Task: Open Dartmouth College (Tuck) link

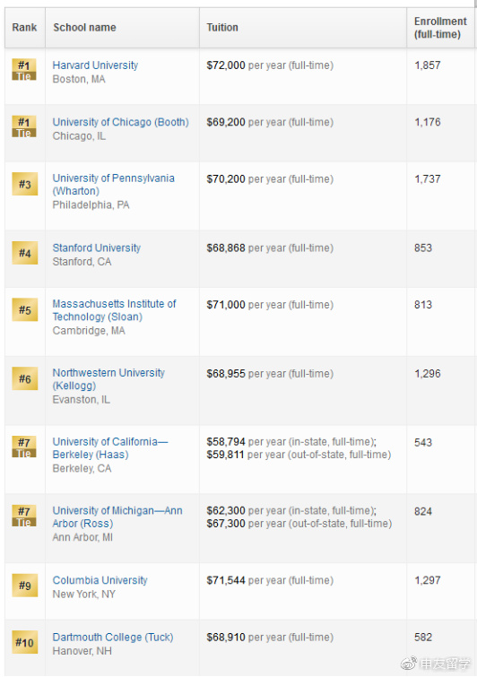Action: (x=113, y=638)
